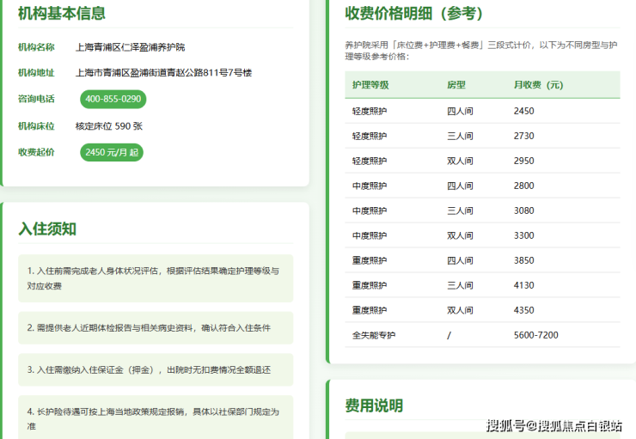Click the 核定床位 590 张 value
Viewport: 636px width, 439px height.
(x=109, y=126)
